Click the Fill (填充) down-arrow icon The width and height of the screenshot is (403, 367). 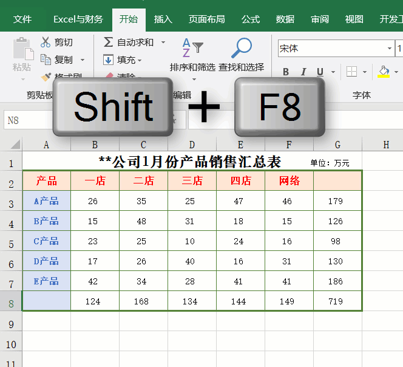(109, 60)
